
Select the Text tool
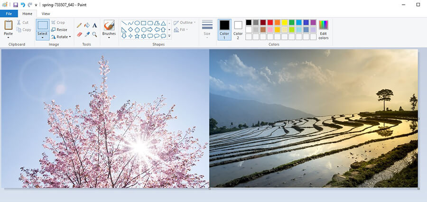pyautogui.click(x=94, y=25)
